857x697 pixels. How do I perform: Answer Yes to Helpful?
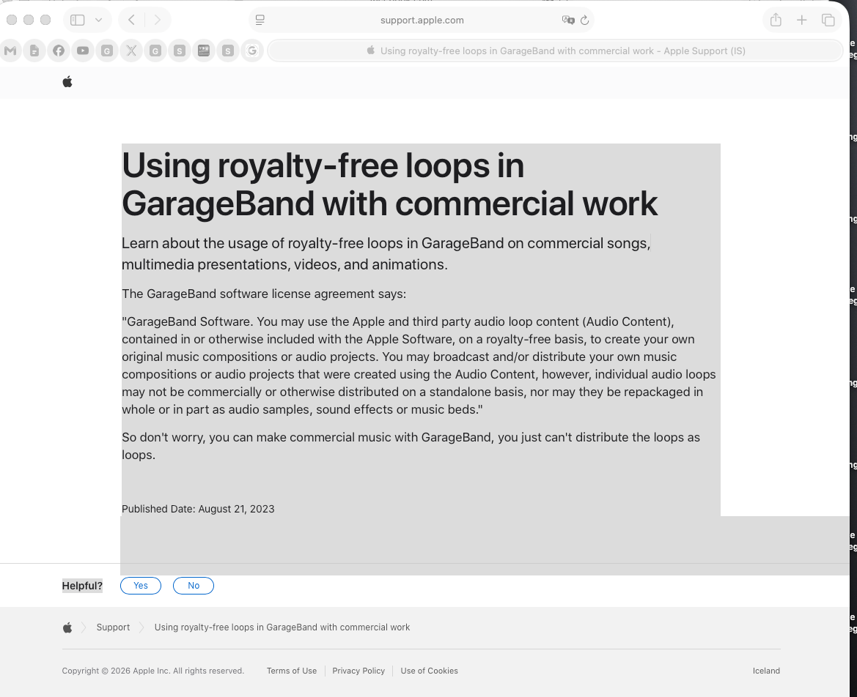[x=141, y=586]
